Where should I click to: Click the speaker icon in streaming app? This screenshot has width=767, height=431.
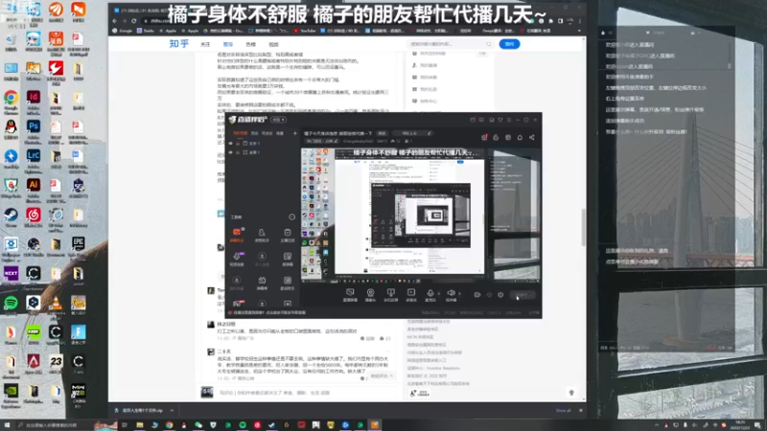[x=451, y=294]
